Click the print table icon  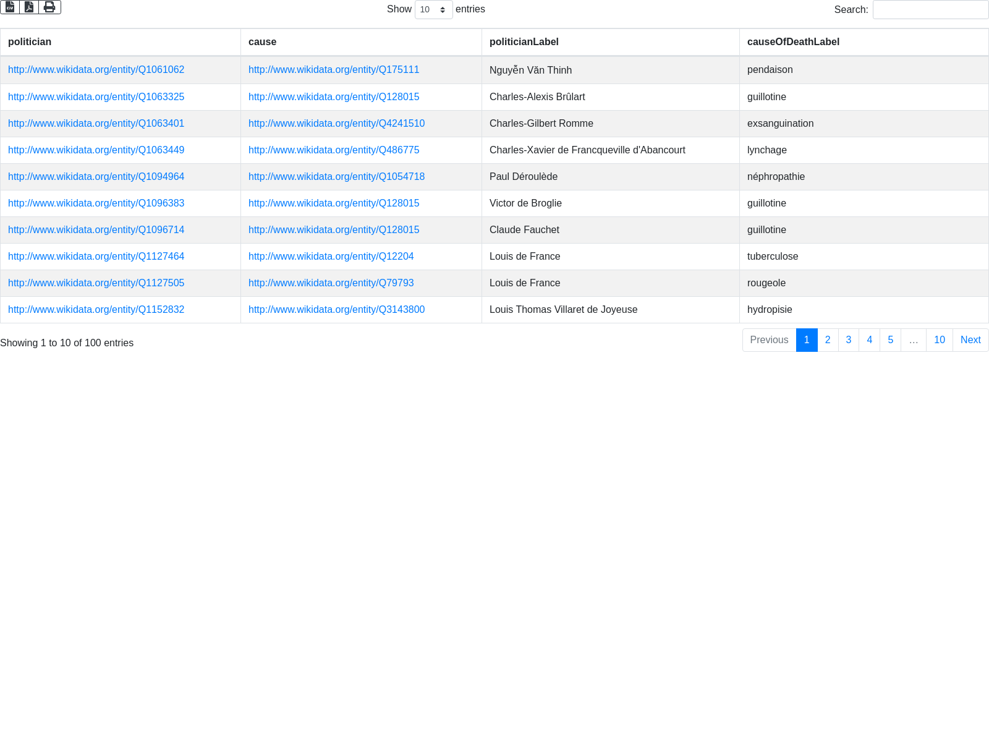click(49, 7)
